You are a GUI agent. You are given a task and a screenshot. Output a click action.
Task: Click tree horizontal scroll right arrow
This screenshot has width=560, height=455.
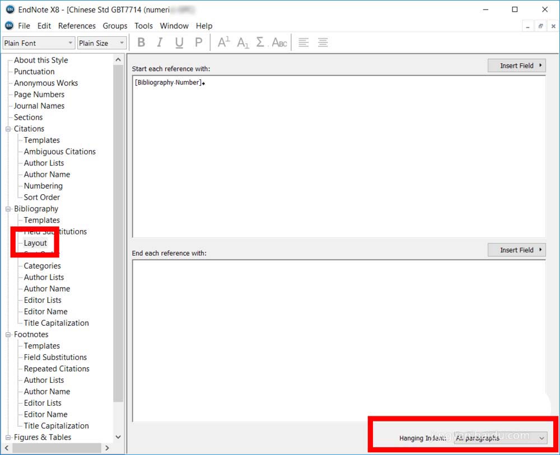point(107,448)
